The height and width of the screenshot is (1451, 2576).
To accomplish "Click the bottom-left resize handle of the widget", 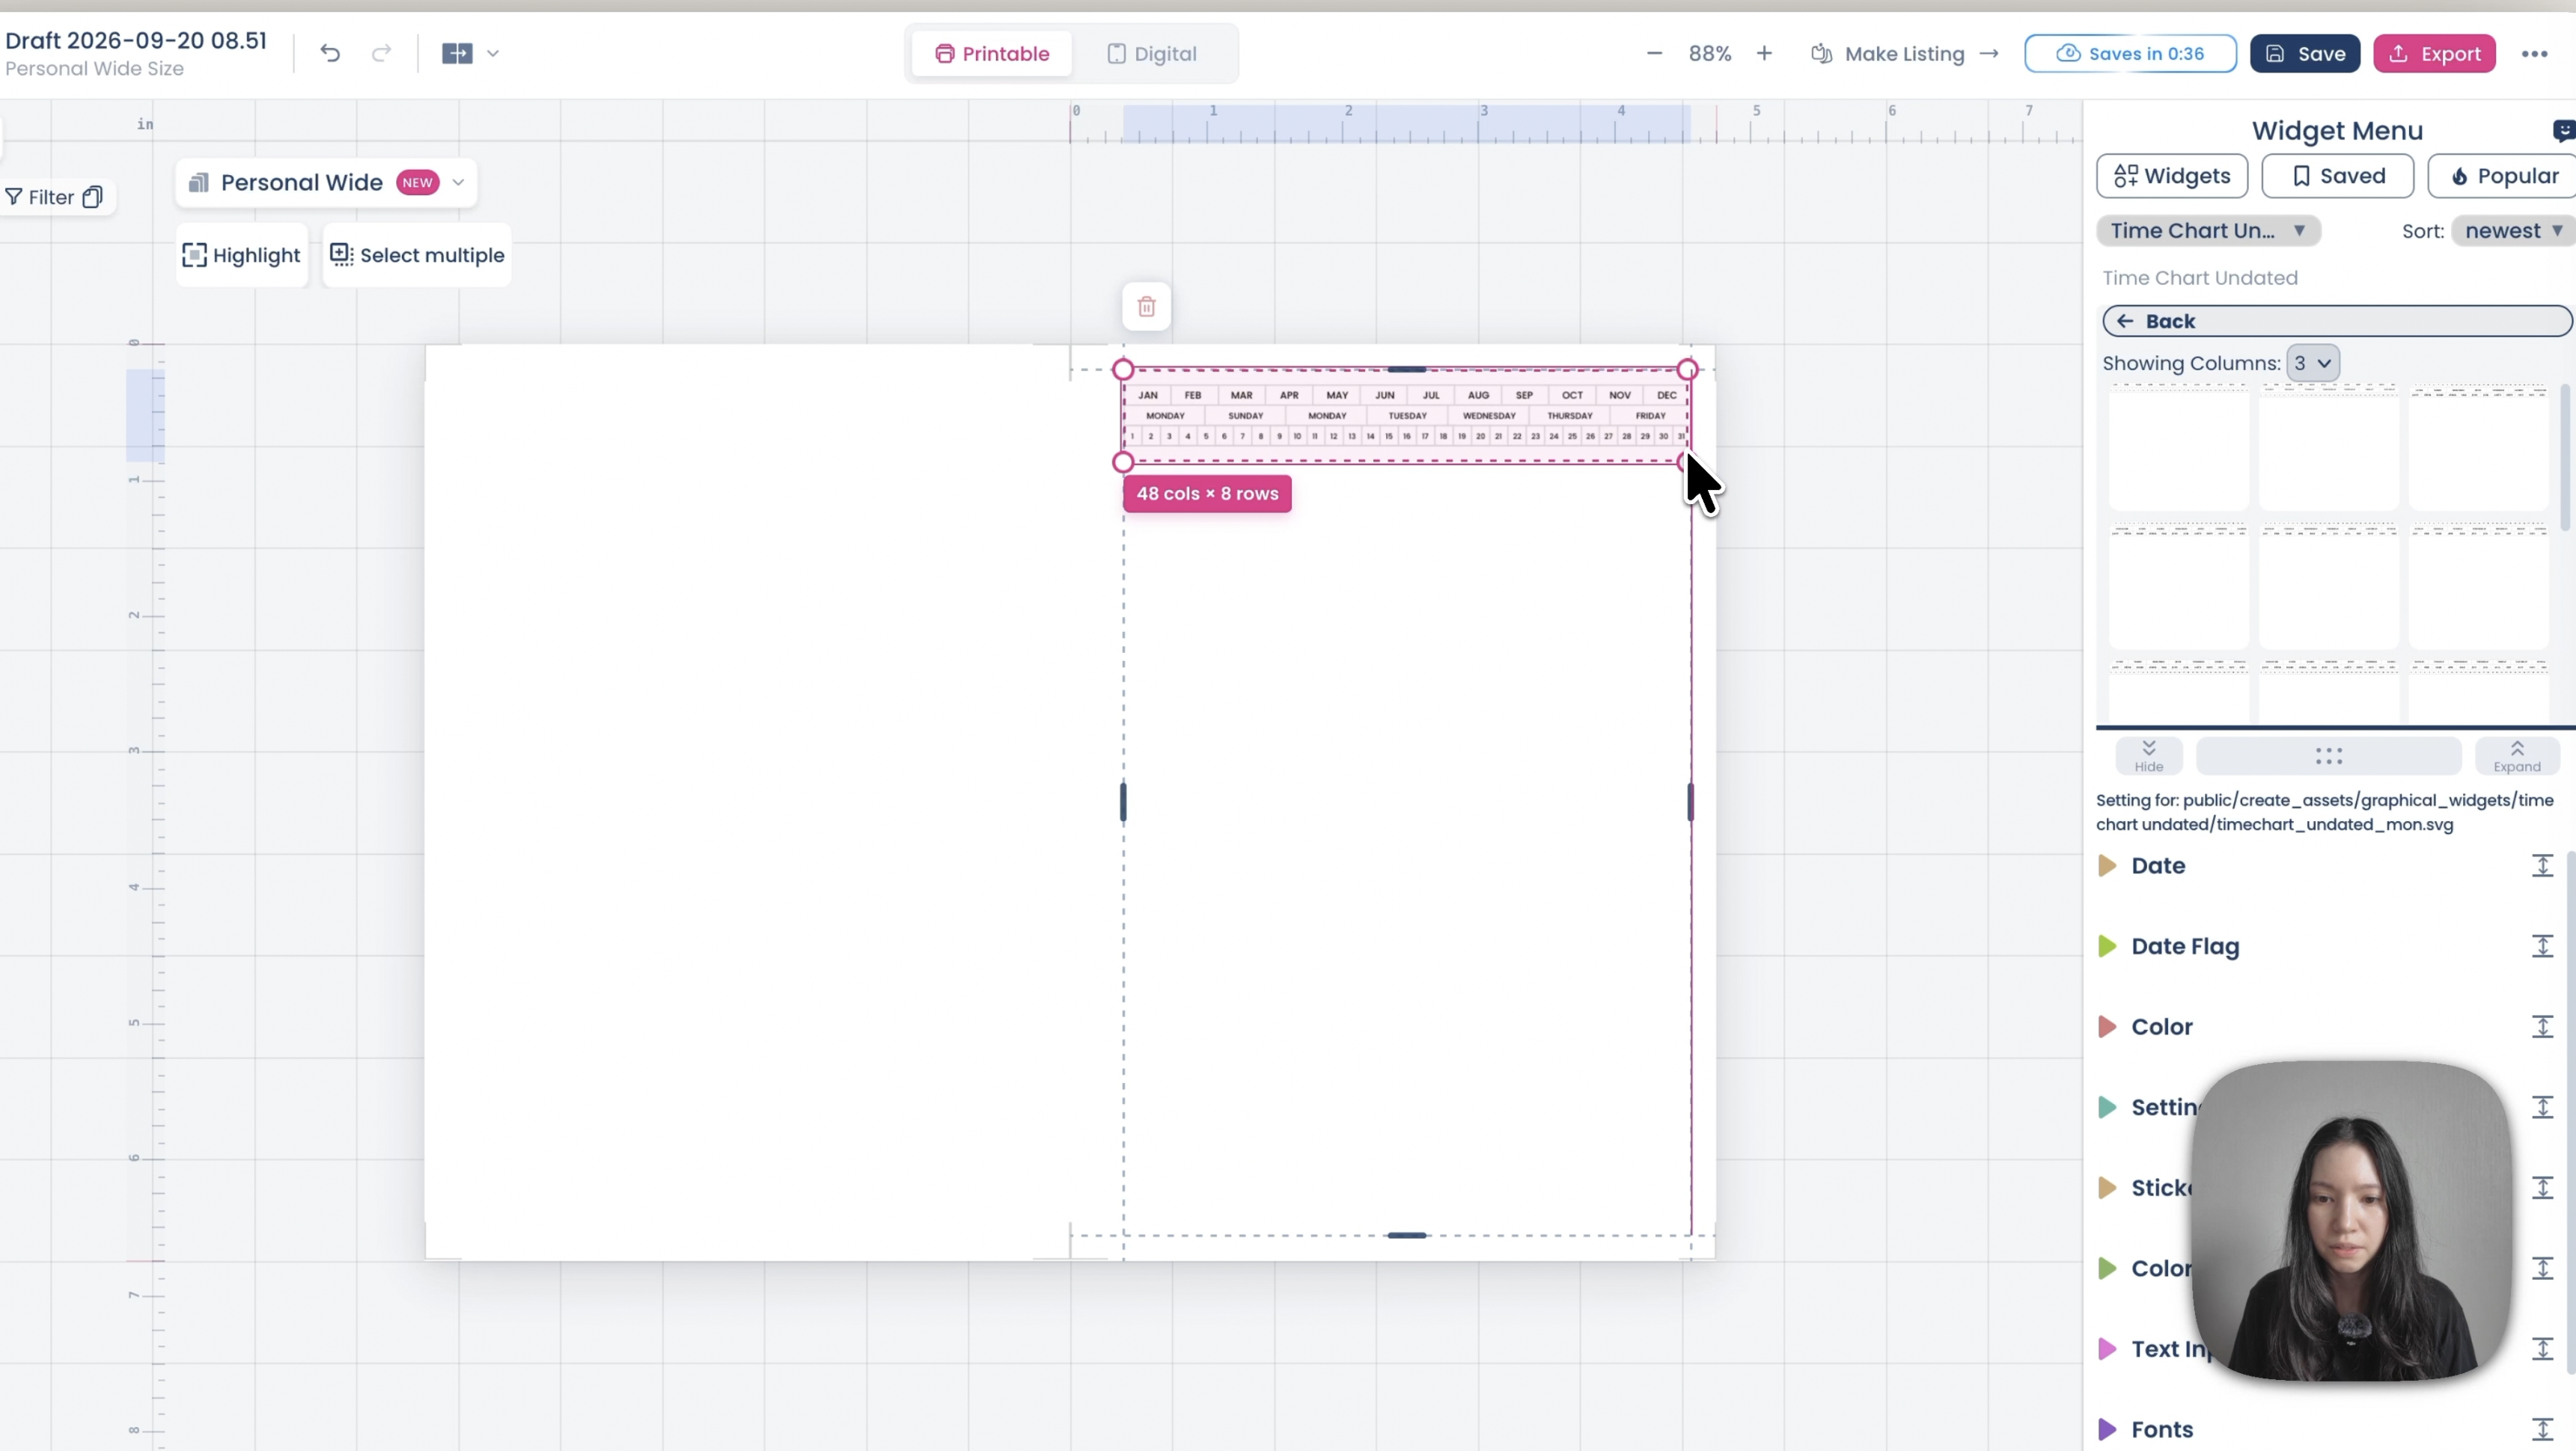I will [x=1123, y=463].
